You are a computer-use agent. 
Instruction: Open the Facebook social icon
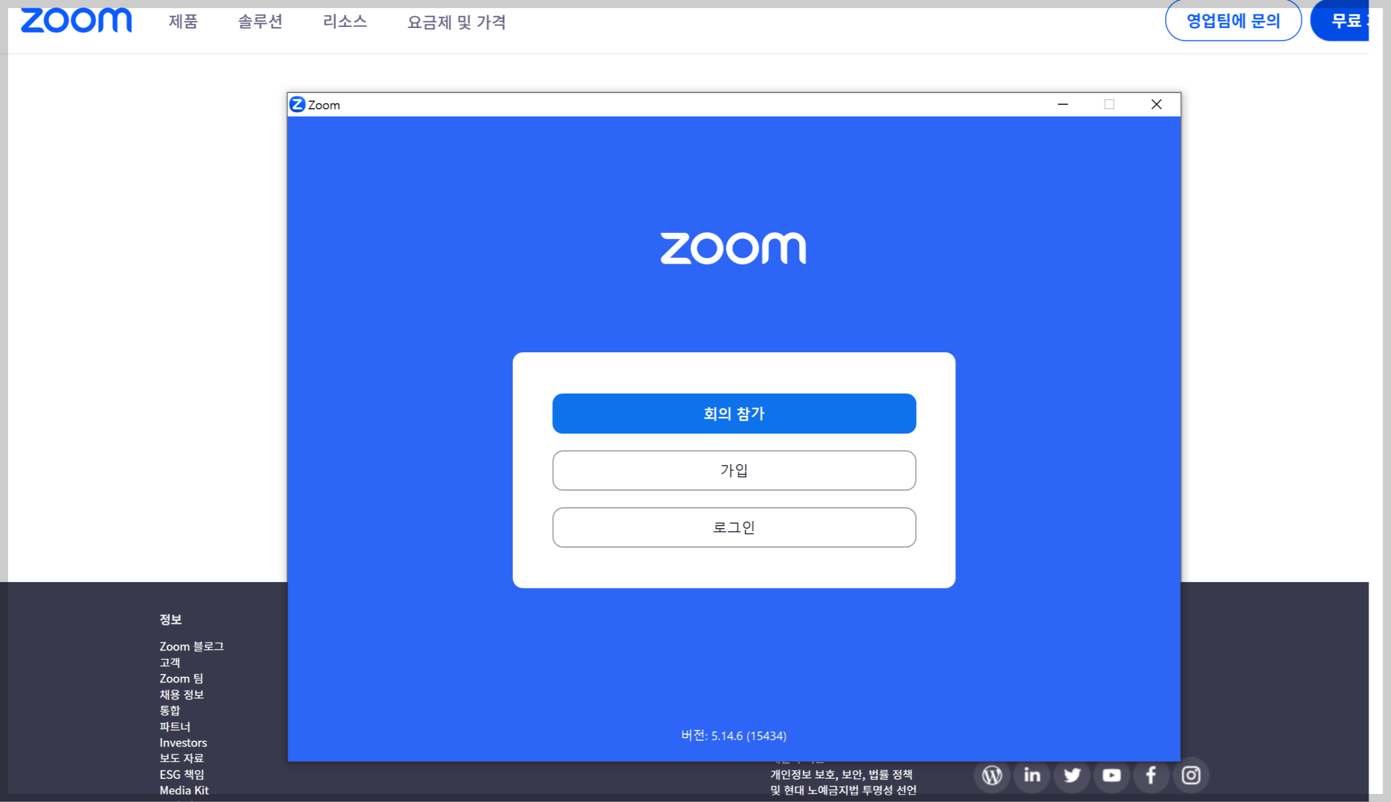[1151, 775]
